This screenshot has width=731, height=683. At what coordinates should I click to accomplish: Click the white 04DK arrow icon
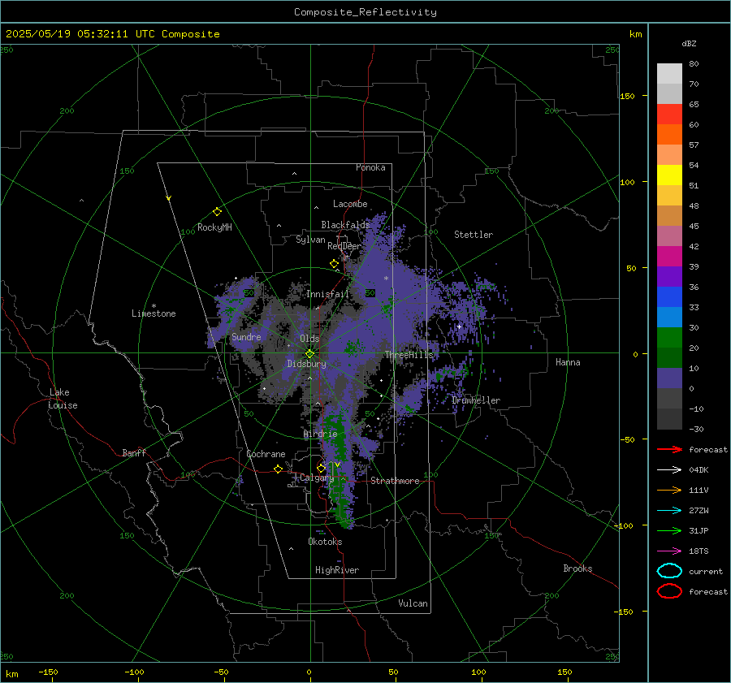[669, 469]
